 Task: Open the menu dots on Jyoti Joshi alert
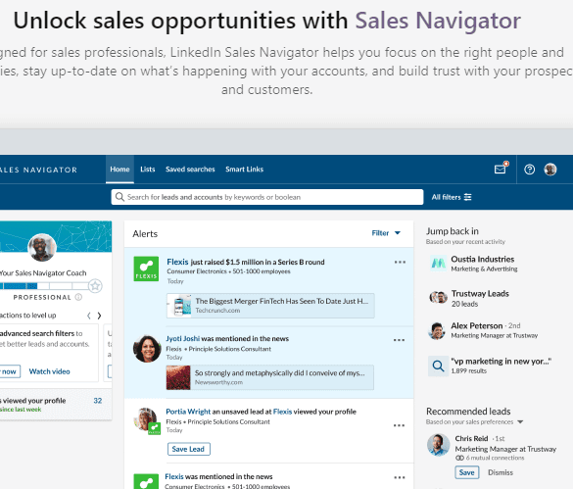point(399,340)
